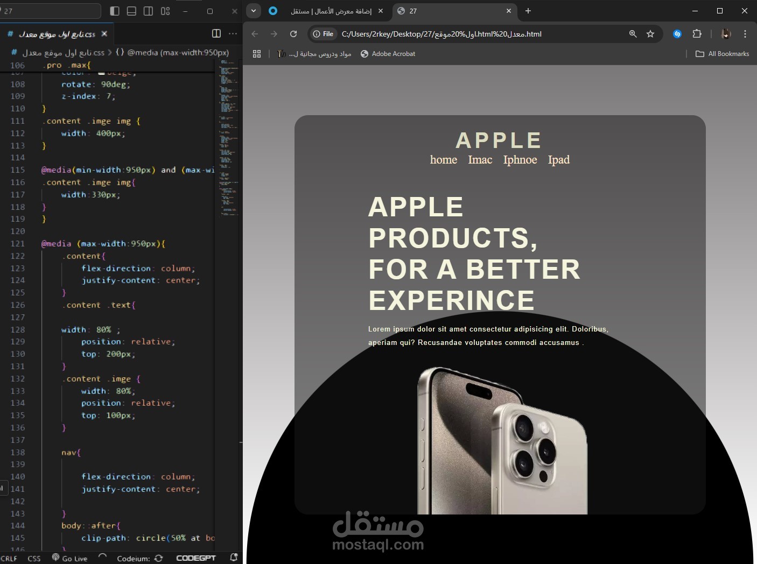Click the File site info chip
Image resolution: width=757 pixels, height=564 pixels.
[324, 34]
